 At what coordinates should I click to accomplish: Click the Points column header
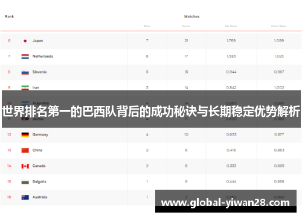pyautogui.click(x=186, y=26)
